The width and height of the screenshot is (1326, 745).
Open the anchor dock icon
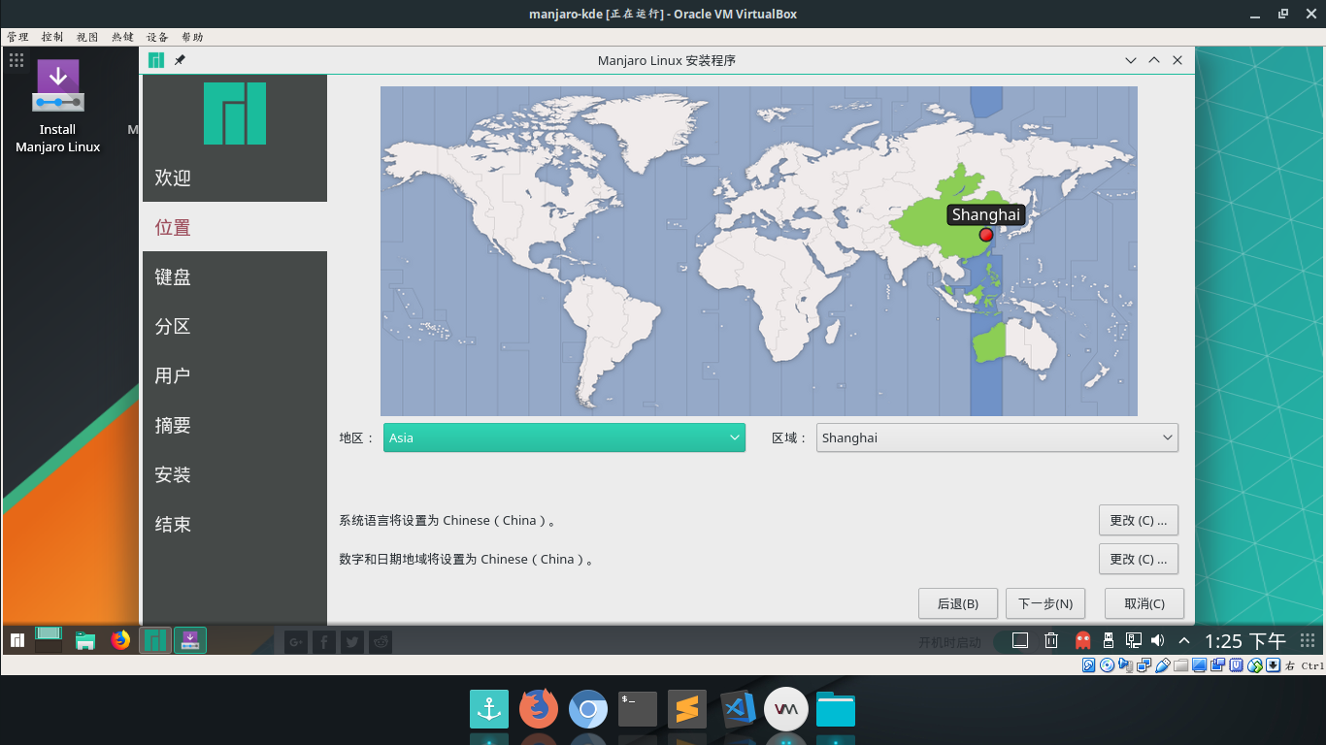489,709
